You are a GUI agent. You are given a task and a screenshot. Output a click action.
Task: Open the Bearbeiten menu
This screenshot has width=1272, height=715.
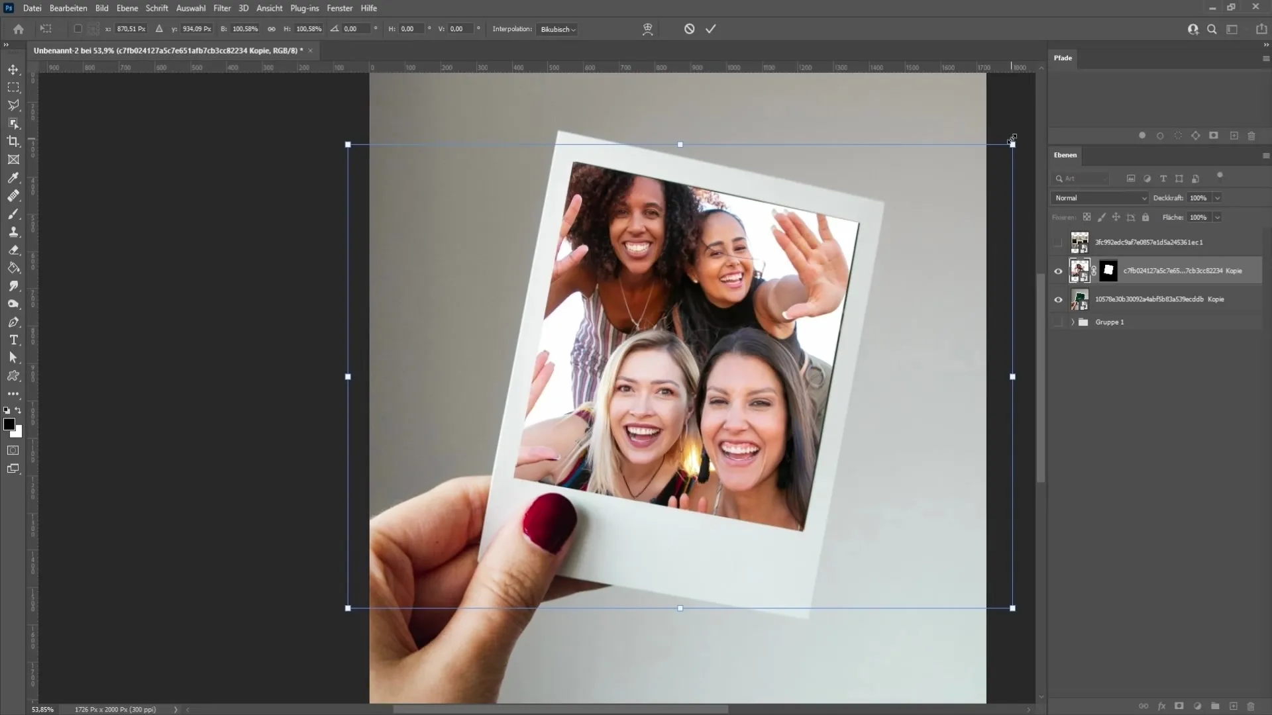[x=68, y=8]
